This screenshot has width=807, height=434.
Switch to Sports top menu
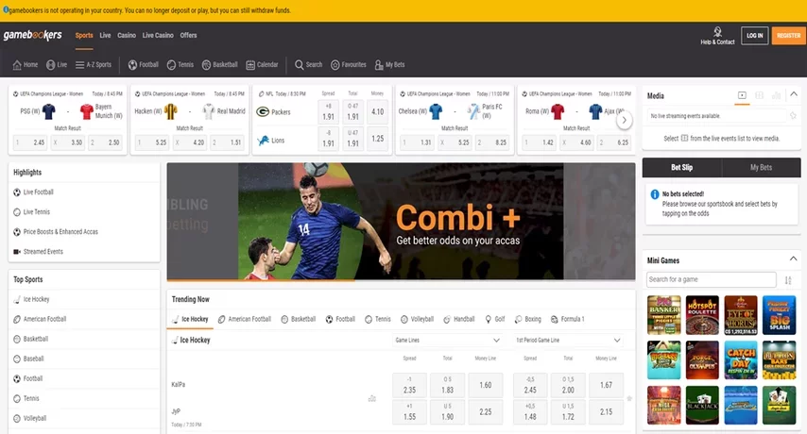coord(84,36)
